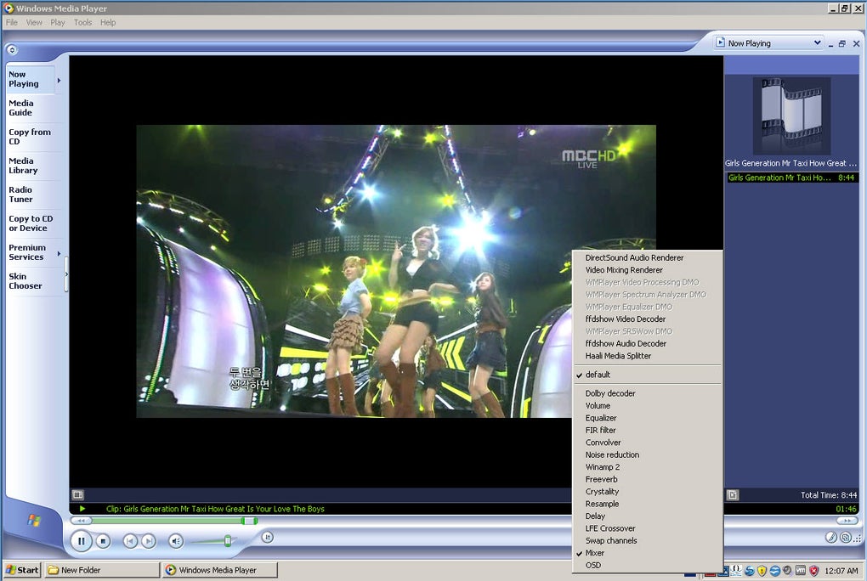Screen dimensions: 867x581
Task: Select DirectSound Audio Renderer in context menu
Action: tap(648, 257)
